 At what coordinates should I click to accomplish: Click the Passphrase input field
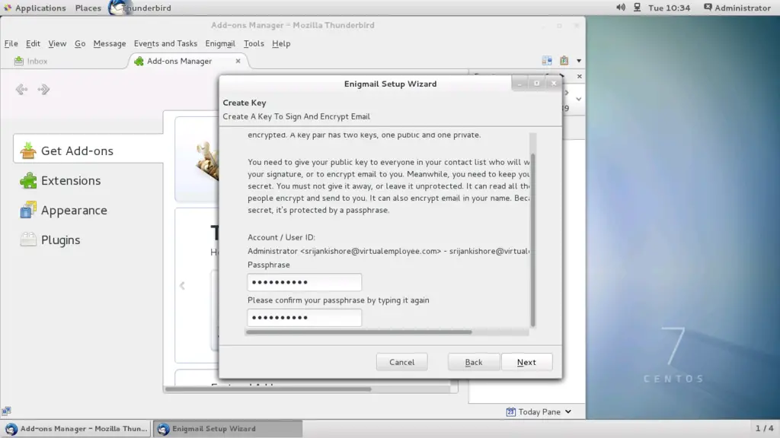[305, 282]
